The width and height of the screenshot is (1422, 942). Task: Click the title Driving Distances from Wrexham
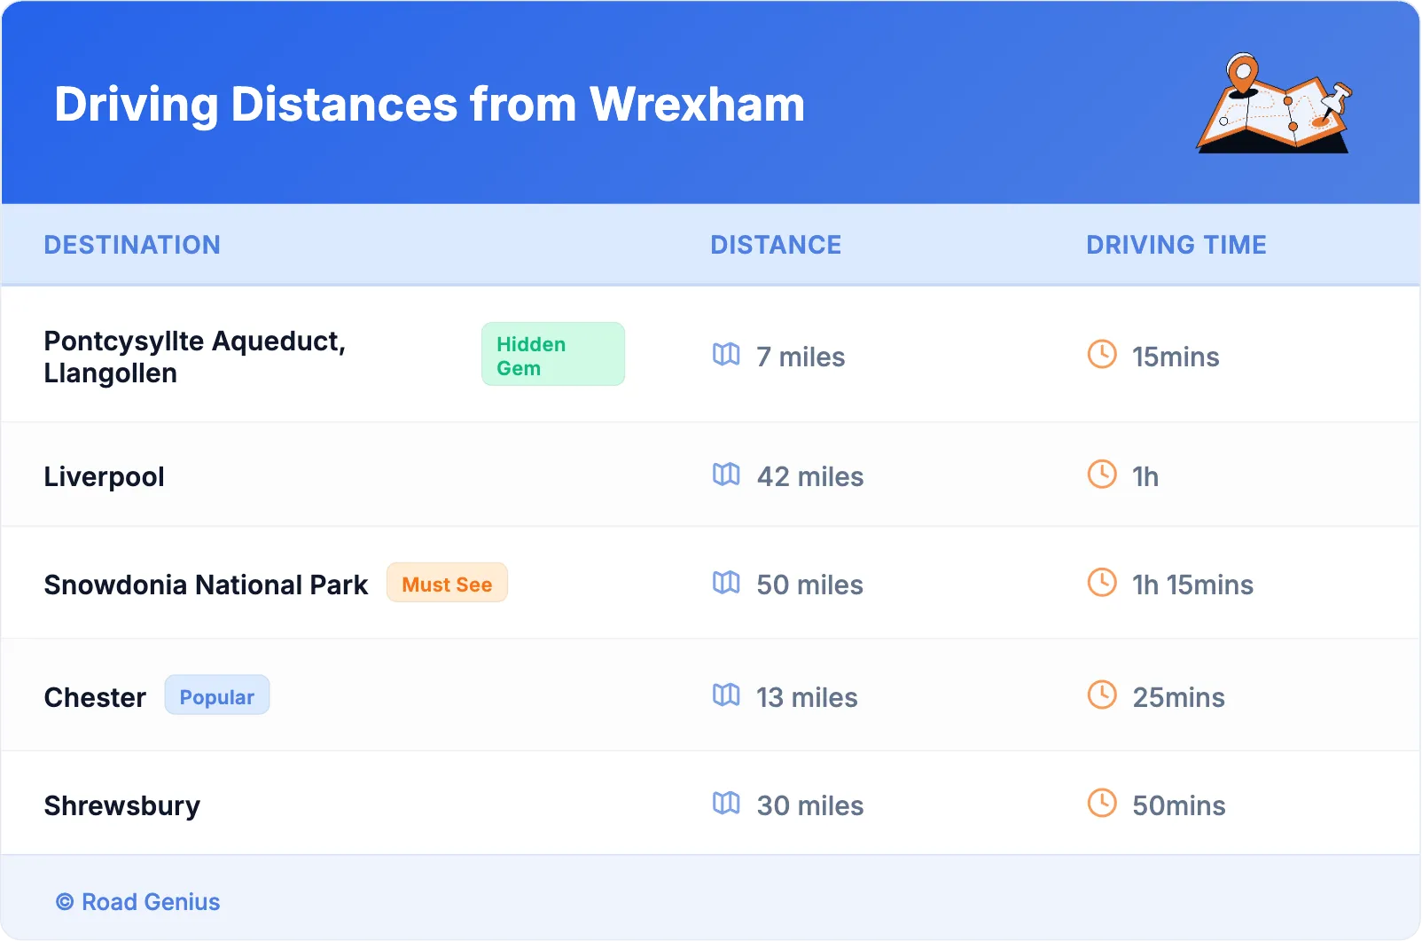[x=430, y=105]
